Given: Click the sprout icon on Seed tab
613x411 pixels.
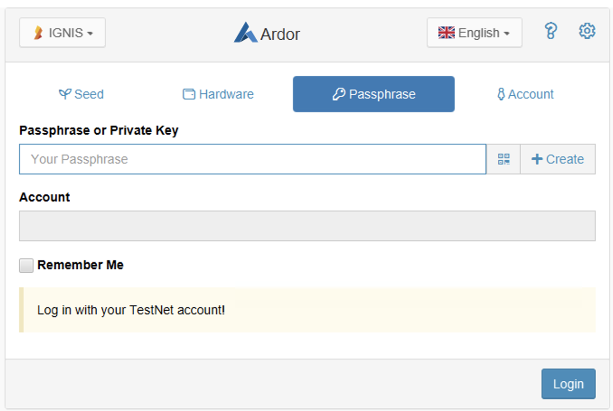Looking at the screenshot, I should coord(65,94).
